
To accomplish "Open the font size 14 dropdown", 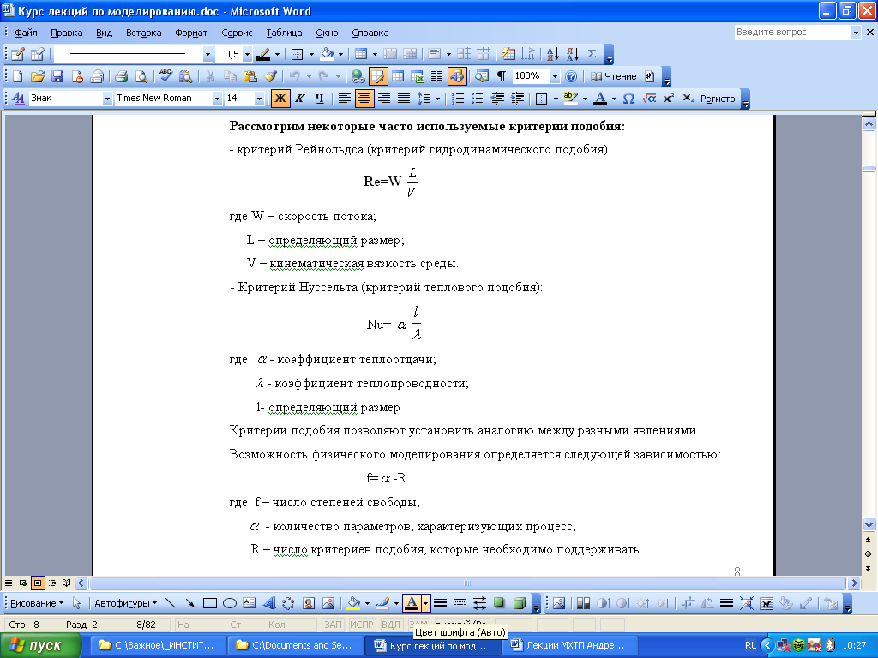I will pos(259,99).
